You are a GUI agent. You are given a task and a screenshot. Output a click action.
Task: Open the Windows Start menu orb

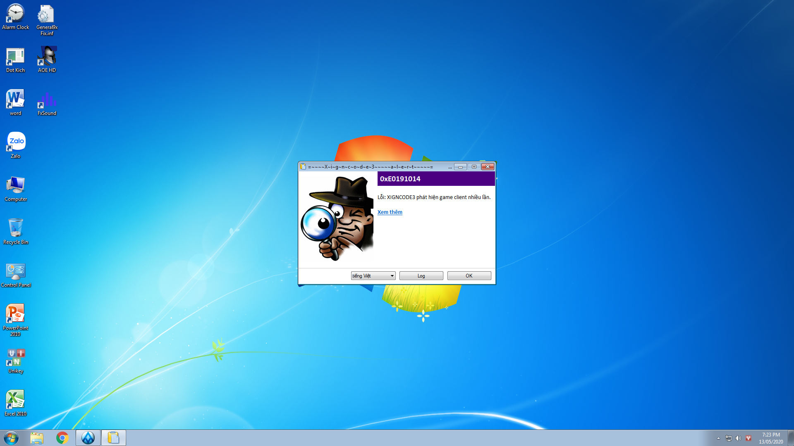[x=11, y=438]
